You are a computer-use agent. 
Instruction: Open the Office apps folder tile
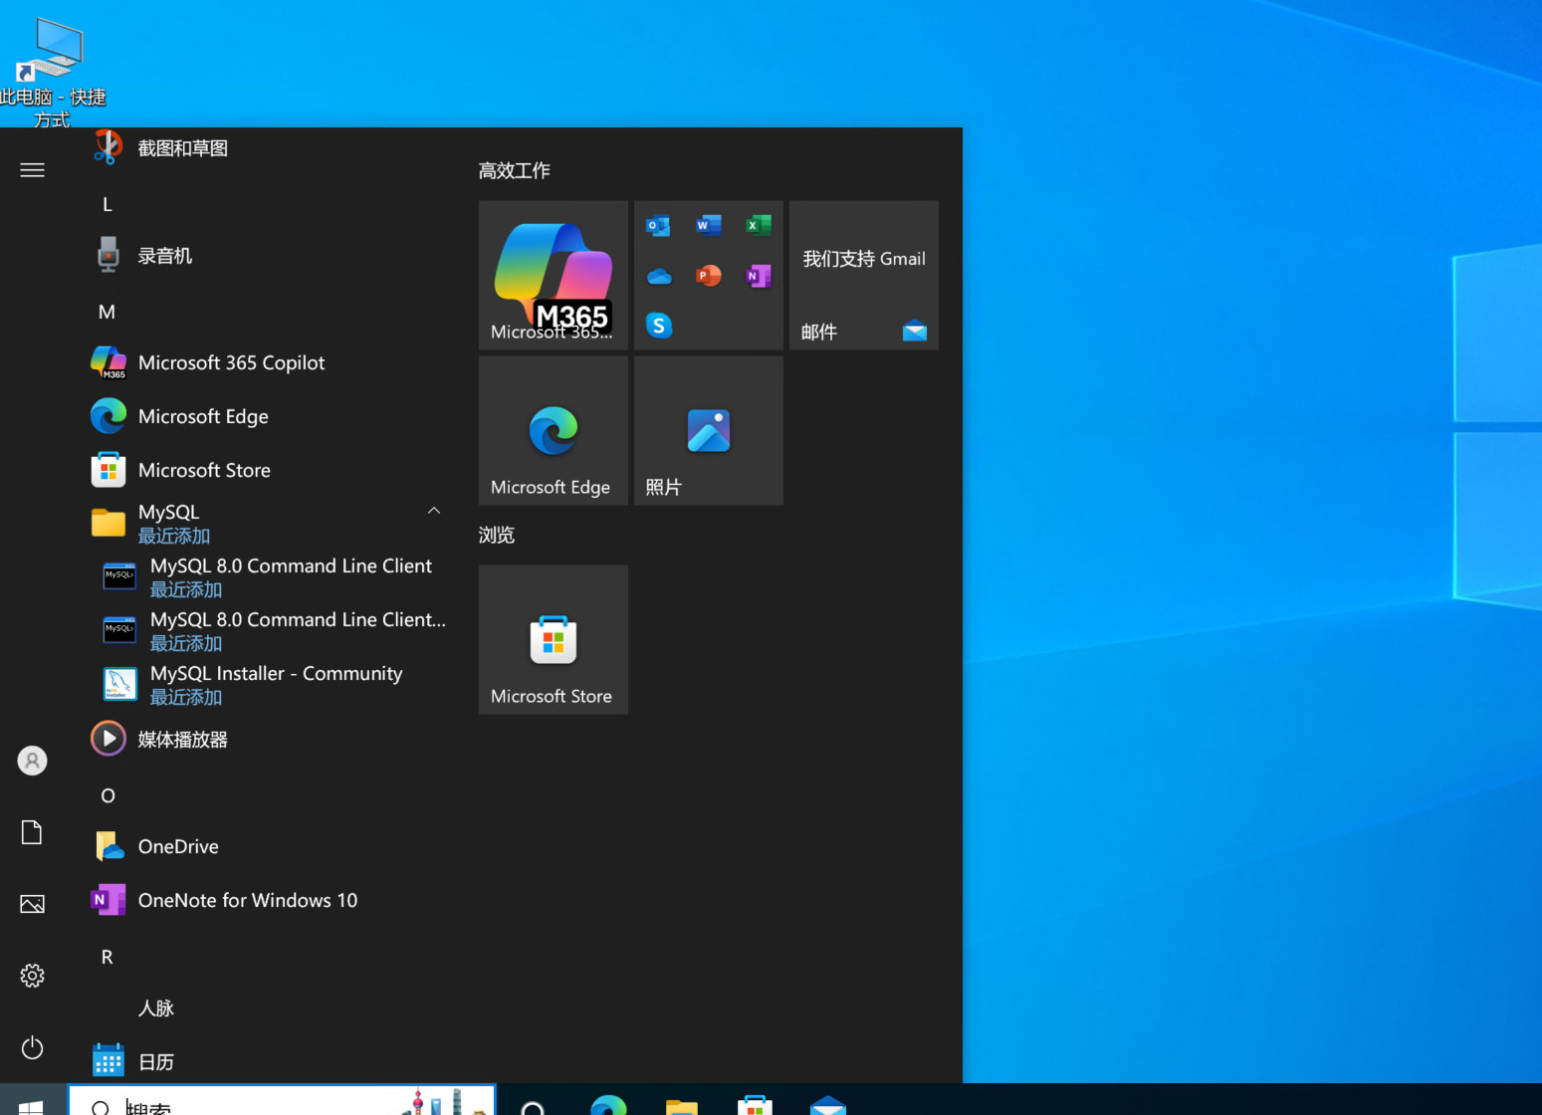coord(708,275)
